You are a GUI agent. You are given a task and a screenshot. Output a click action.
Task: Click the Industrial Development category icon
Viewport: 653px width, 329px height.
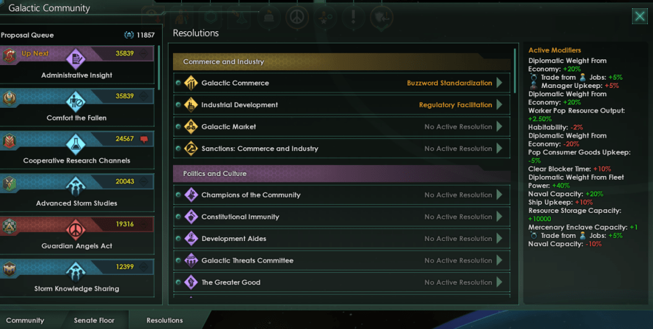click(x=191, y=105)
